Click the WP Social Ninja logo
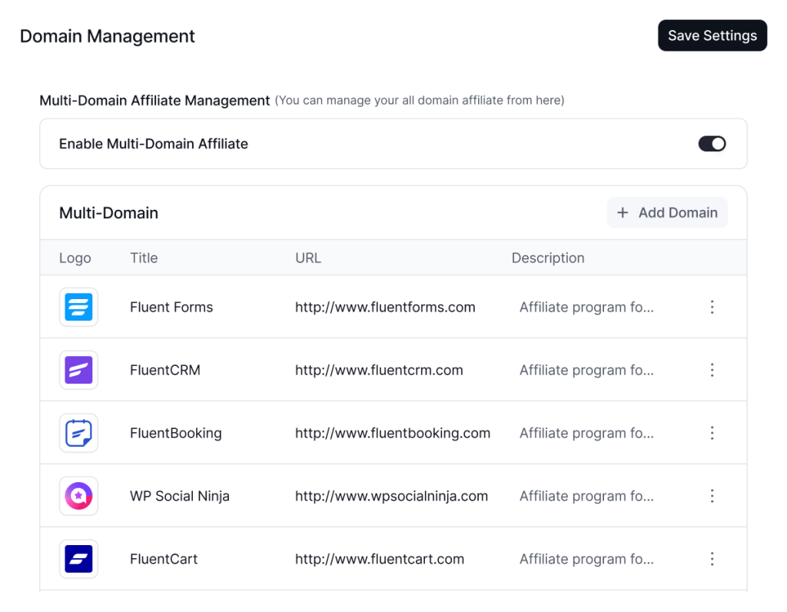Screen dimensions: 787x612 (x=78, y=496)
